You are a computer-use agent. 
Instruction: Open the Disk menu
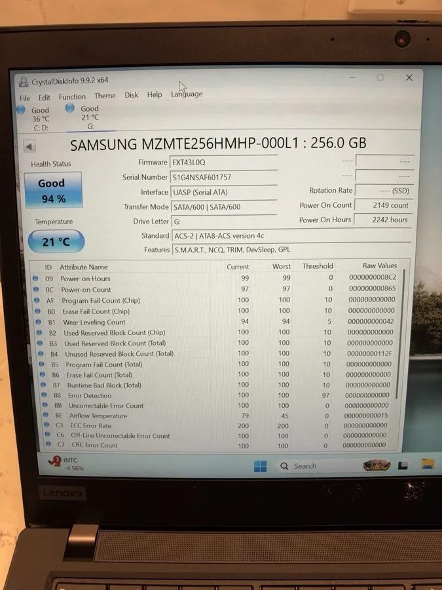click(131, 95)
